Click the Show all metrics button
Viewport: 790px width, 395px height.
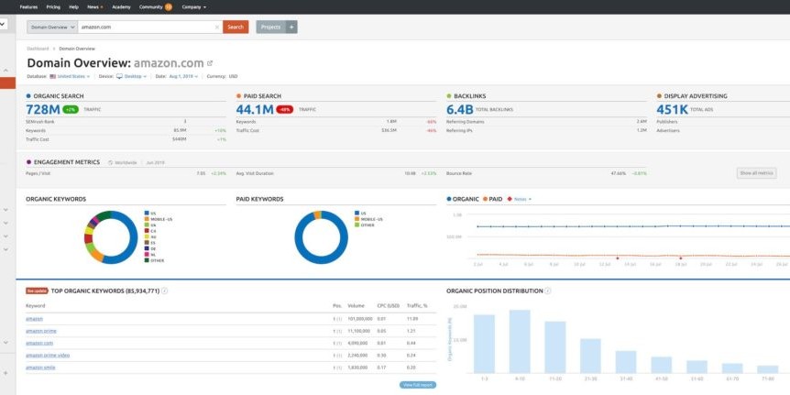(x=756, y=173)
